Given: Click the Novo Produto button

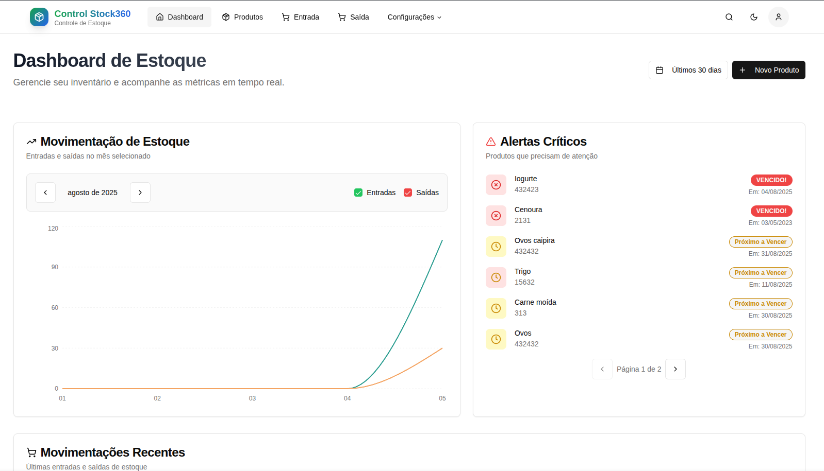Looking at the screenshot, I should [768, 70].
